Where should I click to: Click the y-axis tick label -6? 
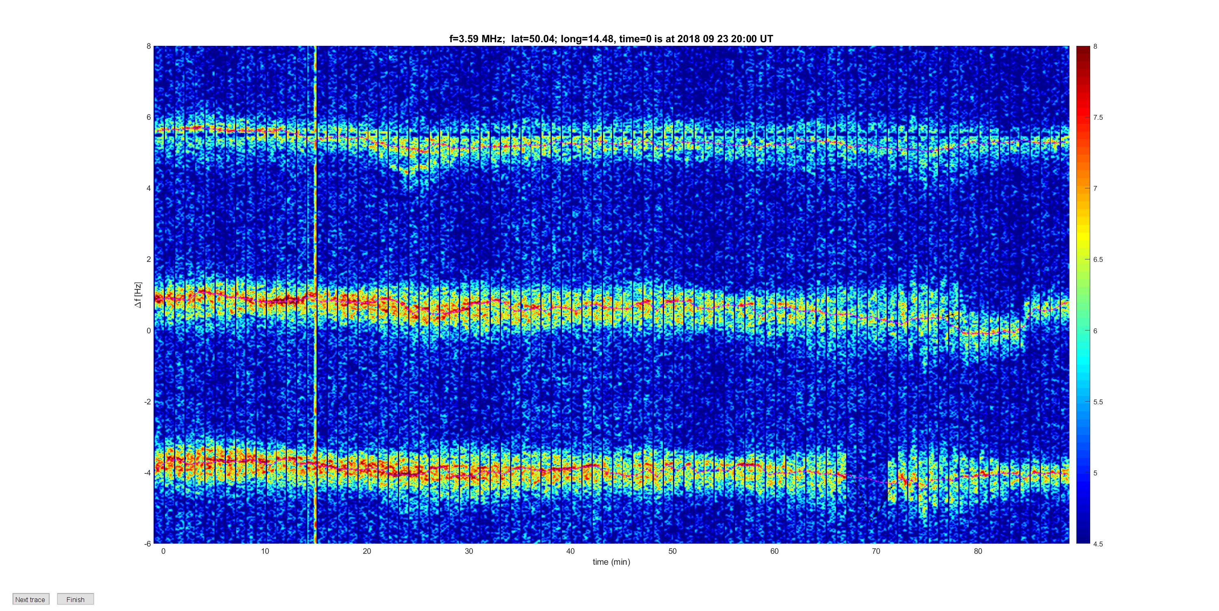tap(147, 543)
